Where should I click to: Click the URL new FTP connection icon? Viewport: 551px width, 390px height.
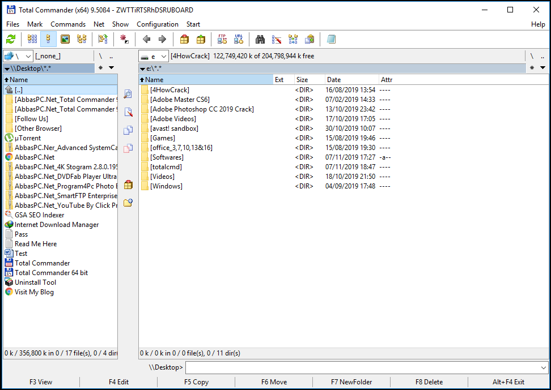point(239,39)
